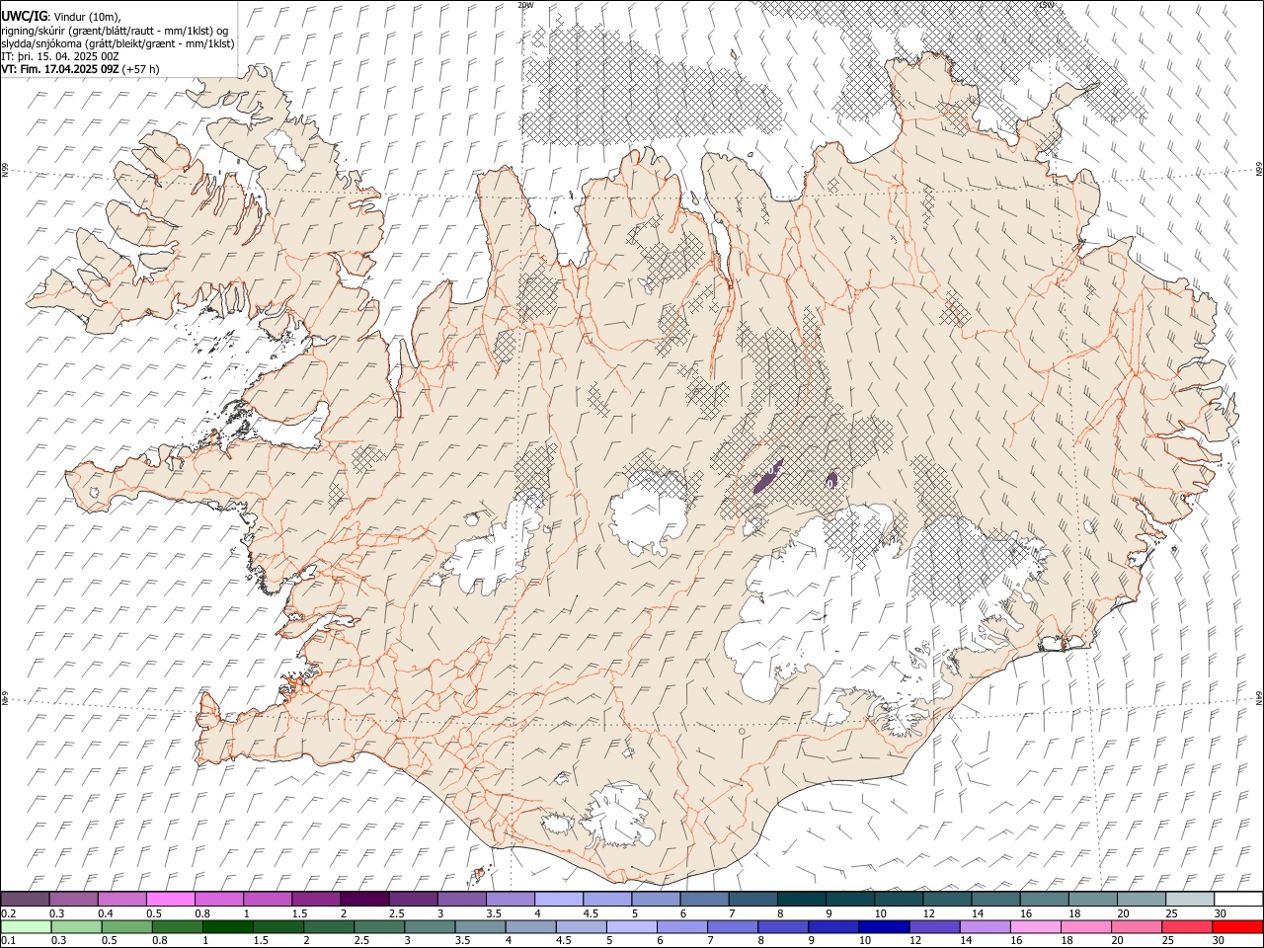The image size is (1264, 948).
Task: Click the '15W' longitude label at map top
Action: click(1046, 5)
